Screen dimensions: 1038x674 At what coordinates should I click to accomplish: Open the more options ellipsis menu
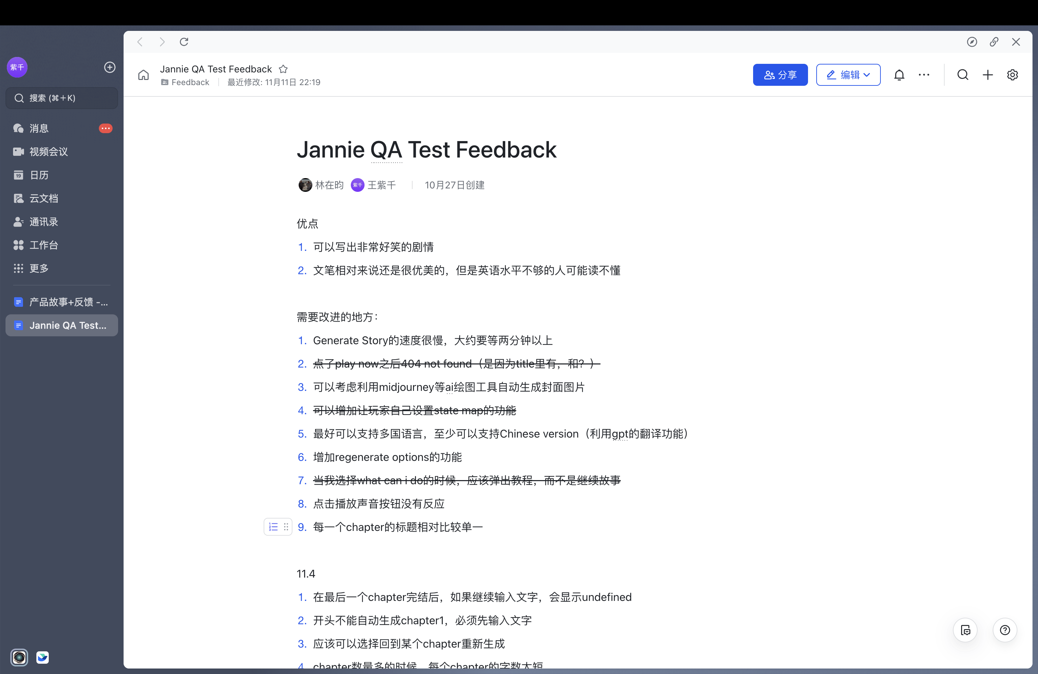pyautogui.click(x=924, y=75)
